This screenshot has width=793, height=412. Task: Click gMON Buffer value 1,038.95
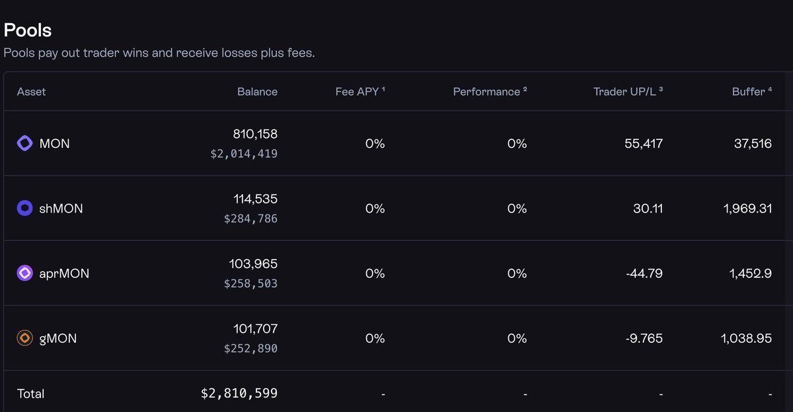(x=746, y=338)
